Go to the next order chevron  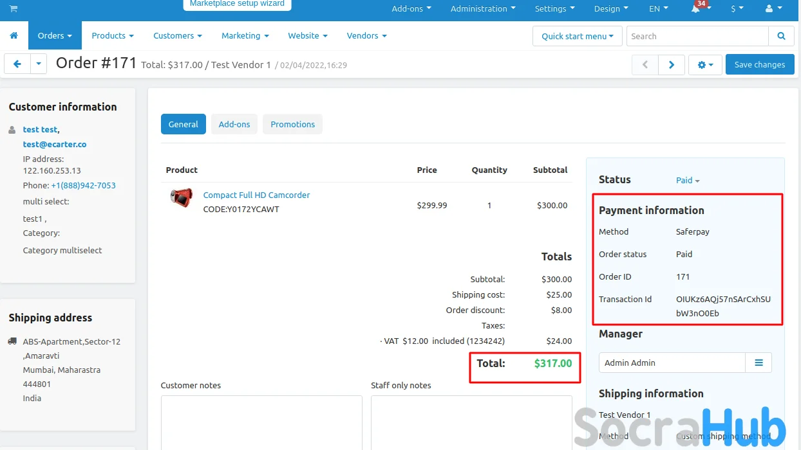pyautogui.click(x=672, y=64)
